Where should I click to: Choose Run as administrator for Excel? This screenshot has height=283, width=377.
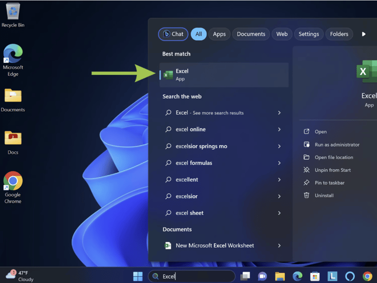tap(331, 145)
